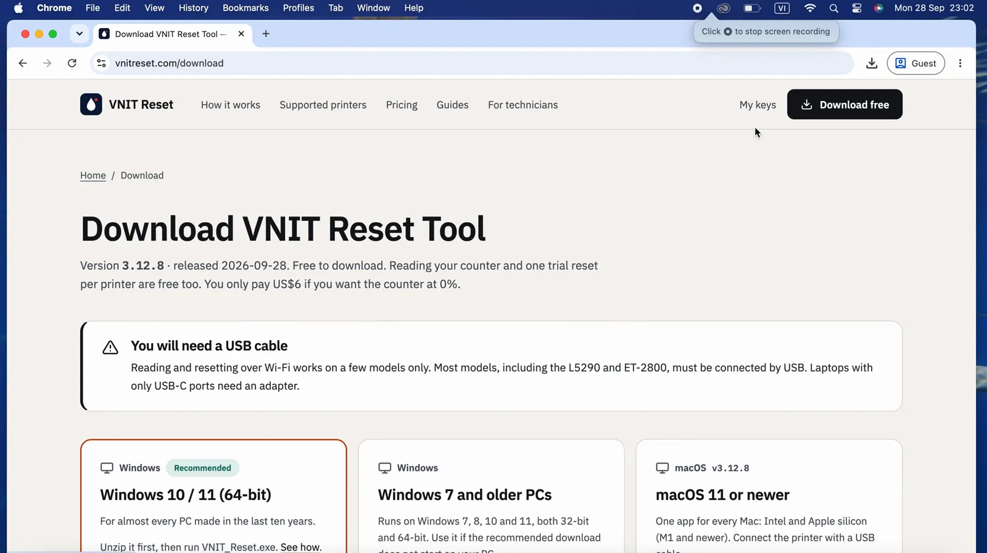Click the Apple menu icon
Image resolution: width=987 pixels, height=553 pixels.
(19, 8)
